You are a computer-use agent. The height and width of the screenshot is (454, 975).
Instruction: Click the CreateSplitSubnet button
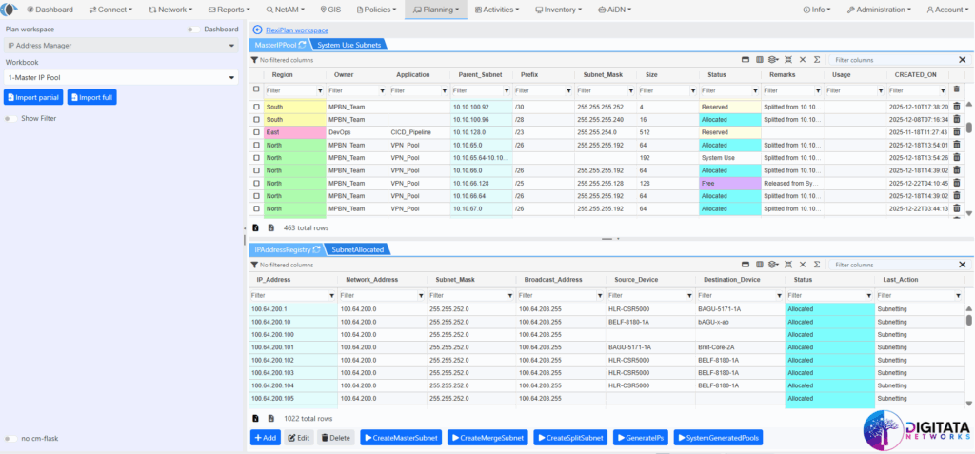click(570, 438)
